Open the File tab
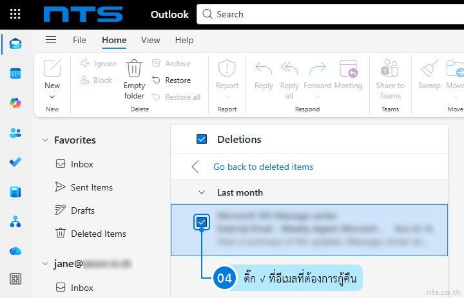 click(80, 40)
